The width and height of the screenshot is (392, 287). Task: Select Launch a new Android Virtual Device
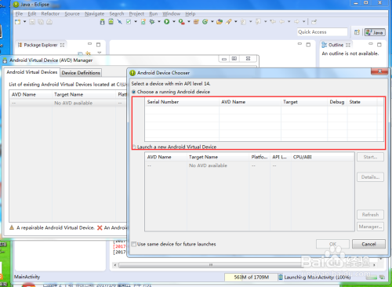pyautogui.click(x=134, y=147)
